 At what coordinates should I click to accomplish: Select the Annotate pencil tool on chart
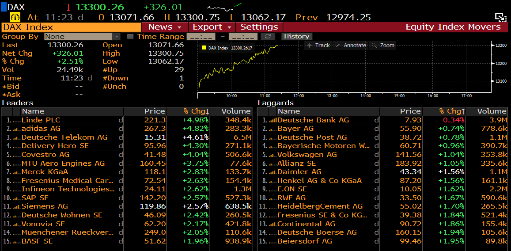point(351,45)
